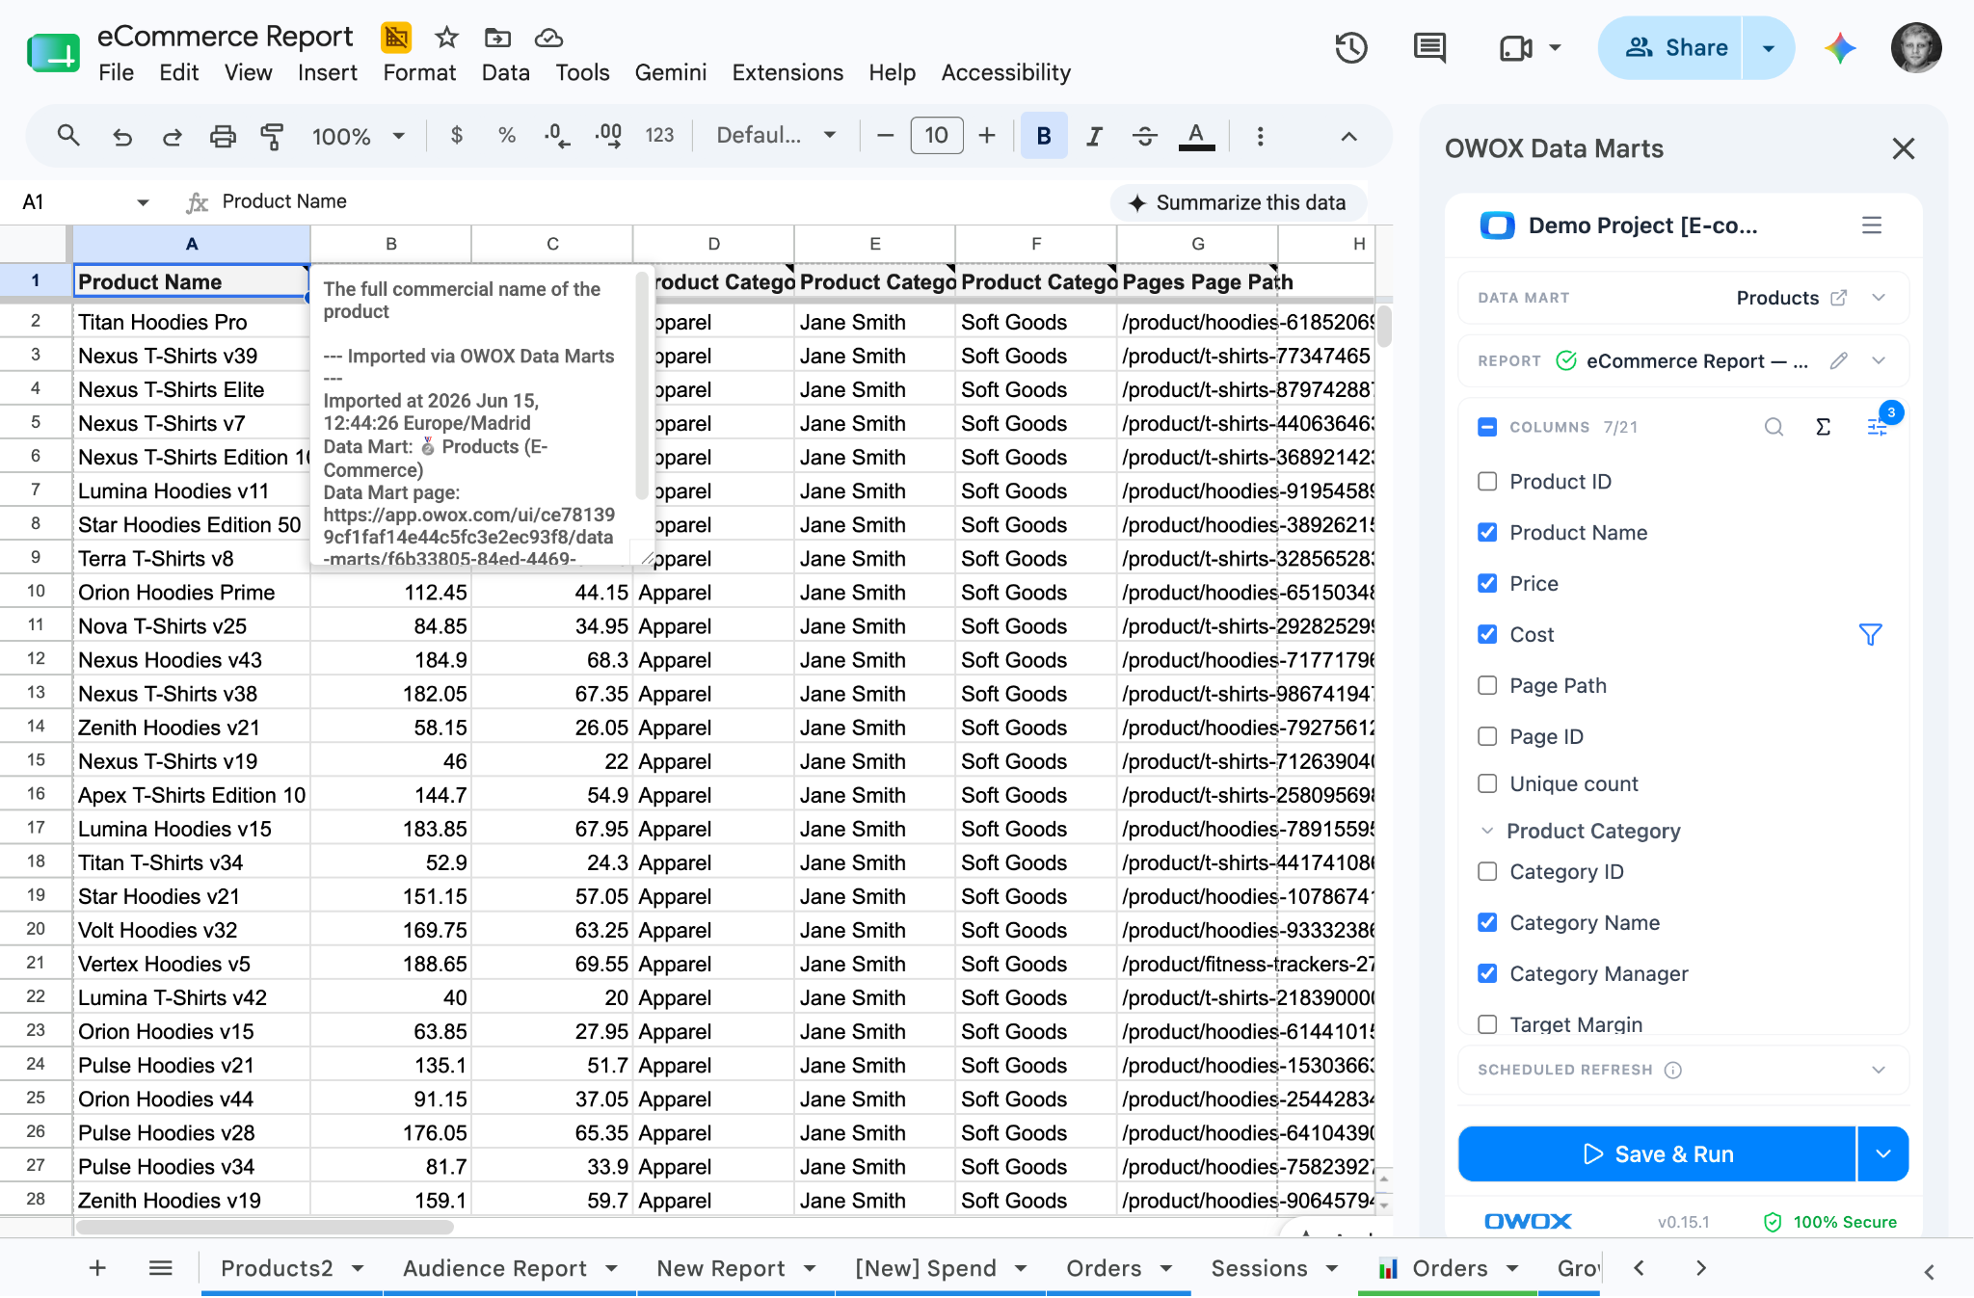
Task: Check the Page Path column
Action: [1487, 686]
